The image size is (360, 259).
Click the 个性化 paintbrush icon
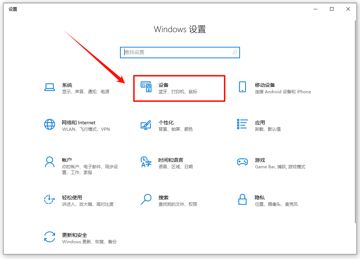[146, 125]
